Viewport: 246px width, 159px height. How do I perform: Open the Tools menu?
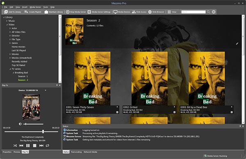click(x=46, y=7)
